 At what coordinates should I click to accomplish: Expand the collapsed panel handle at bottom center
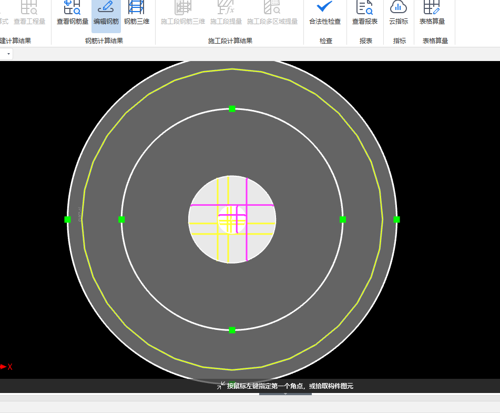tap(285, 393)
